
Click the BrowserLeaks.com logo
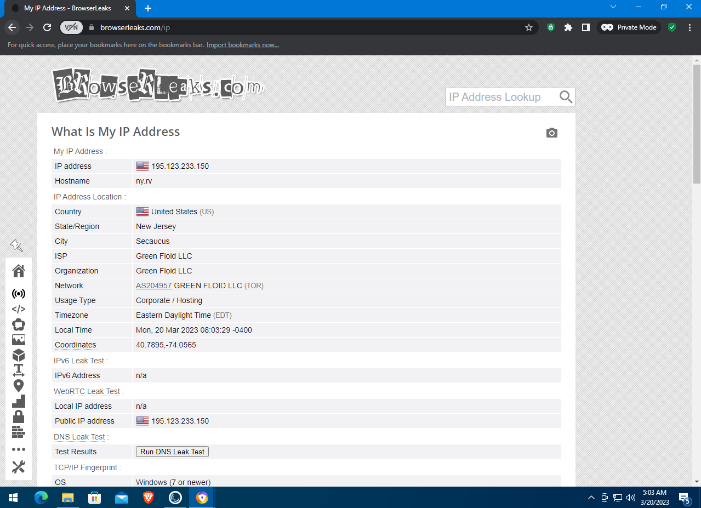click(158, 85)
